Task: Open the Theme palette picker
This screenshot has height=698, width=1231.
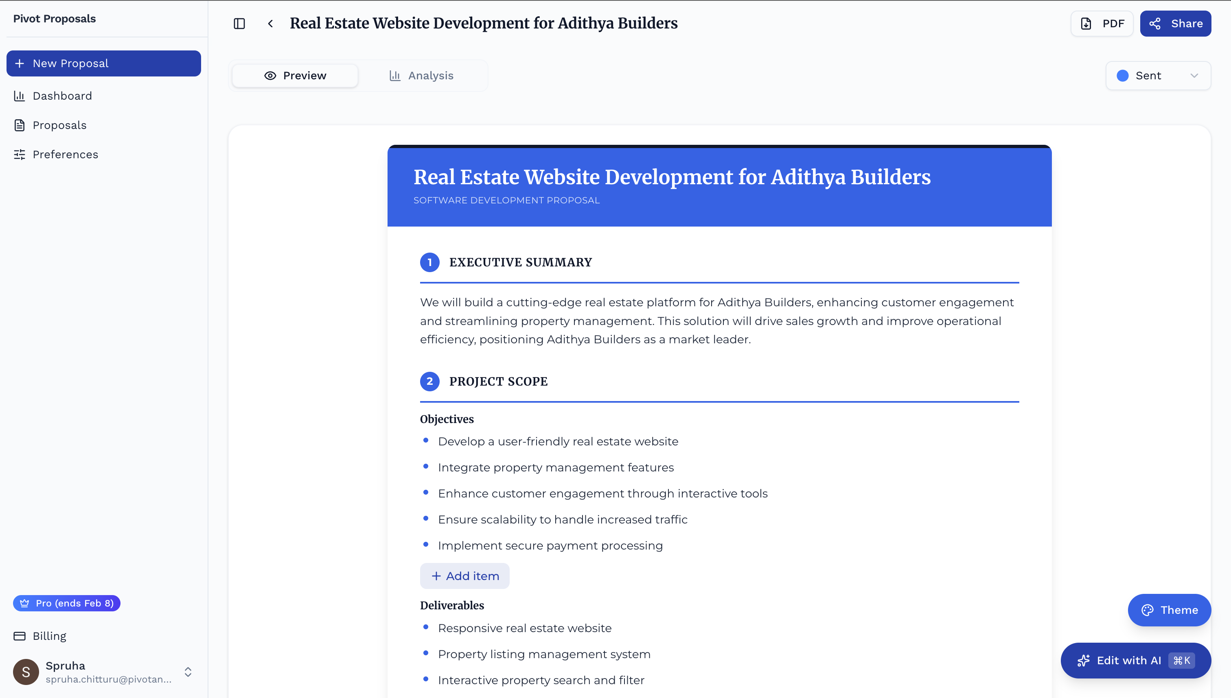Action: pyautogui.click(x=1169, y=610)
